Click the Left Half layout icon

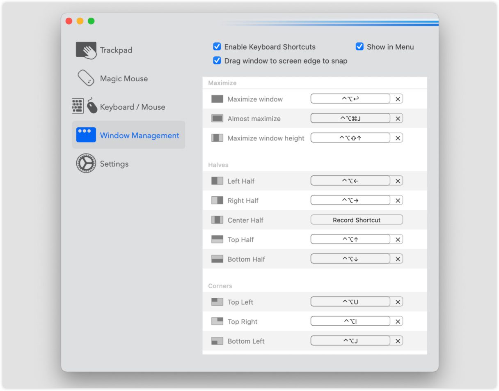pos(217,181)
